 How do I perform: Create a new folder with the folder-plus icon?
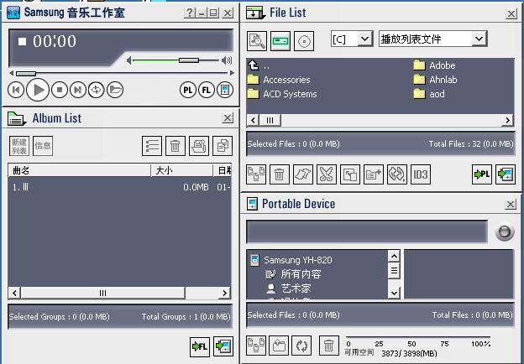pyautogui.click(x=374, y=174)
